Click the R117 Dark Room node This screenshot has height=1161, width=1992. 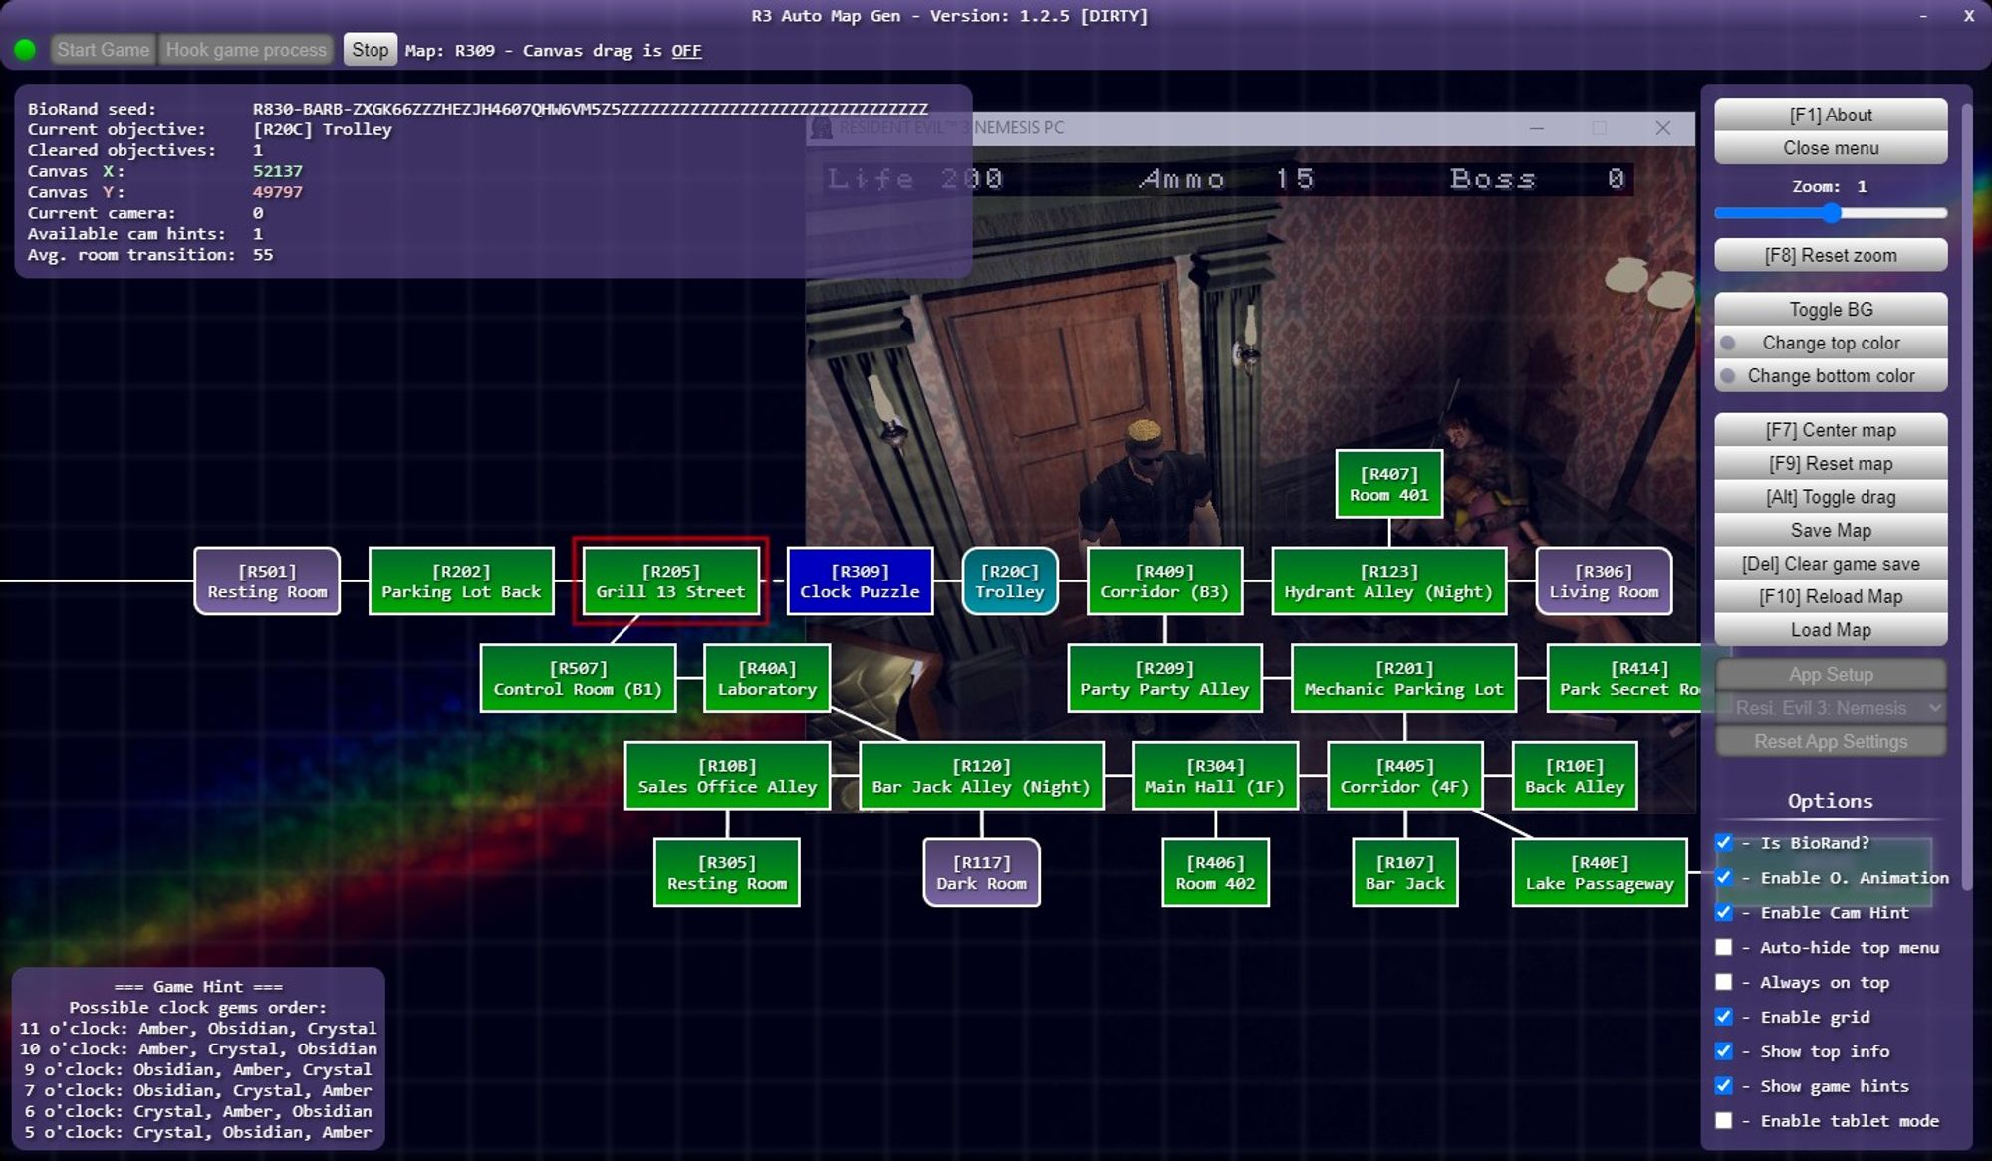tap(981, 873)
